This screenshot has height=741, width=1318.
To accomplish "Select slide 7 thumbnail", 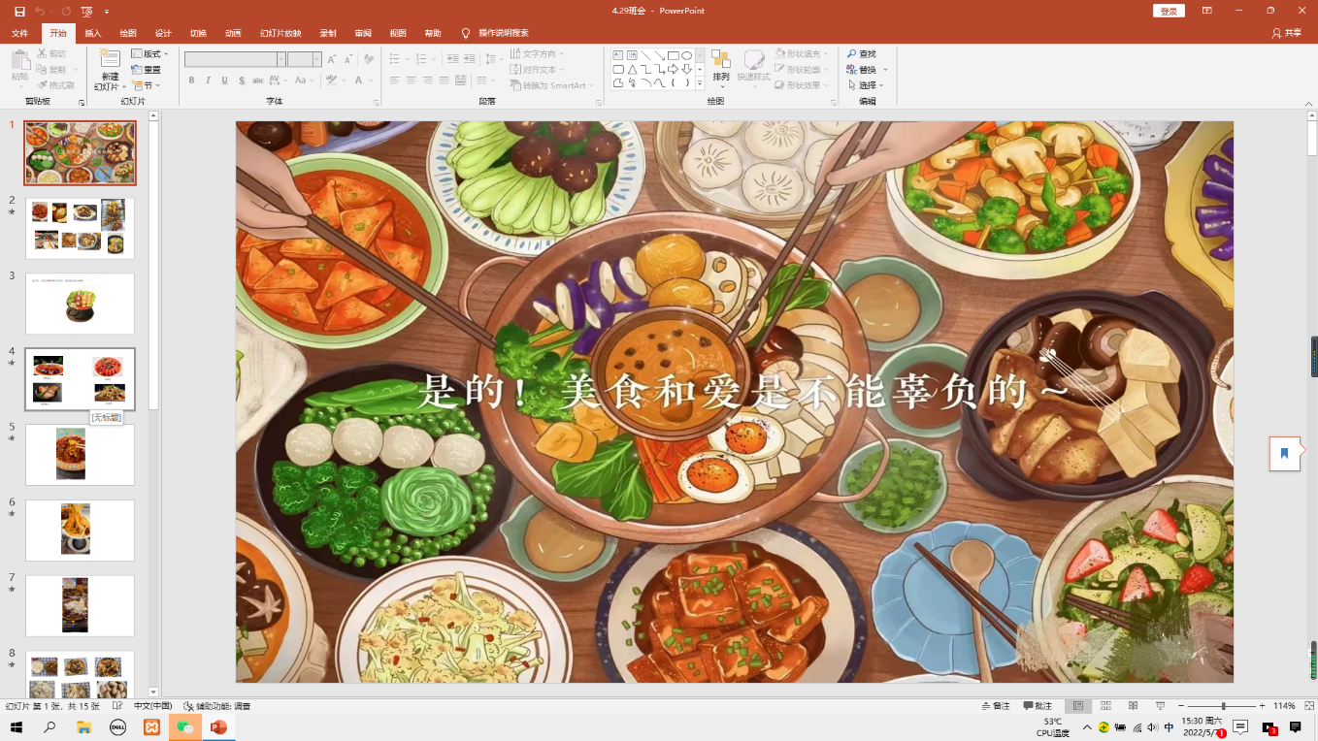I will click(80, 606).
